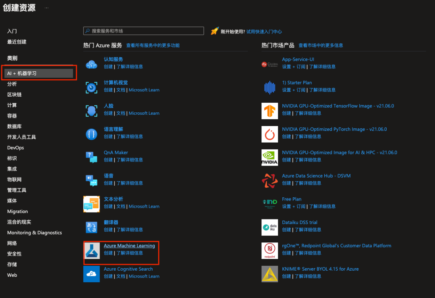This screenshot has height=298, width=435.
Task: Select the 容器 category
Action: (12, 116)
